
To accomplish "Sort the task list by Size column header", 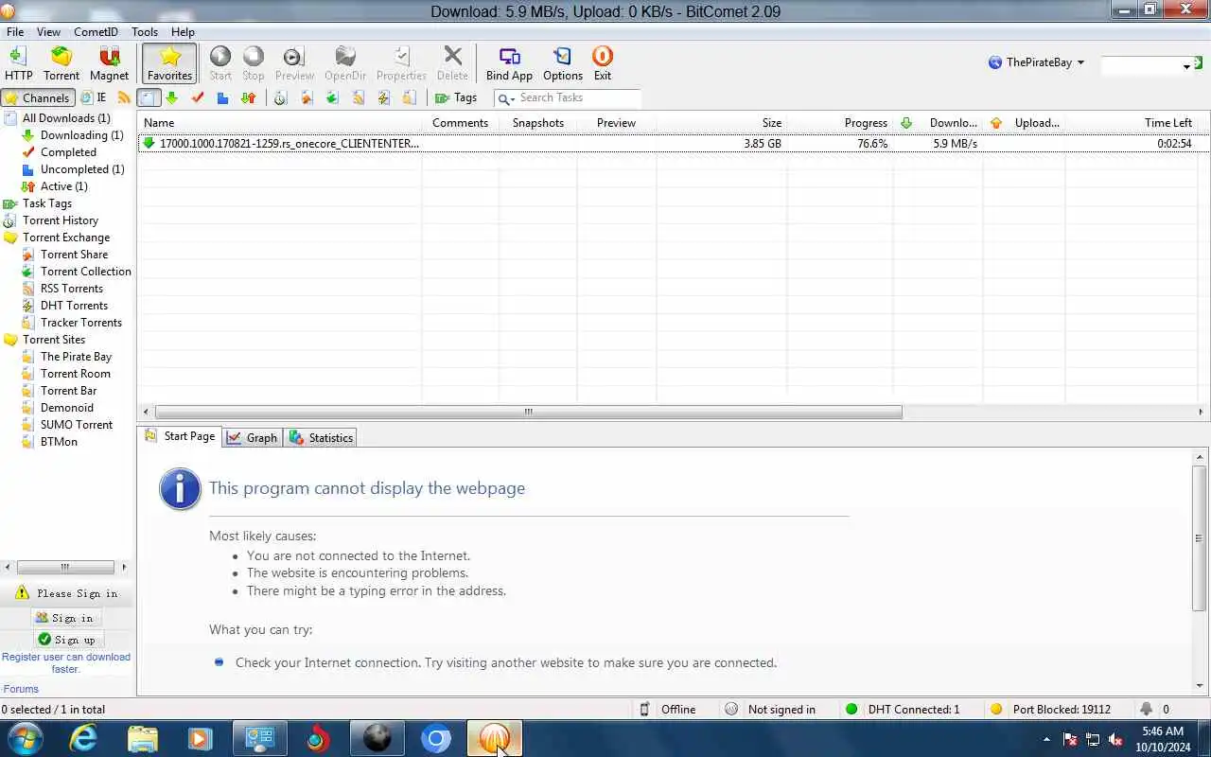I will 772,123.
